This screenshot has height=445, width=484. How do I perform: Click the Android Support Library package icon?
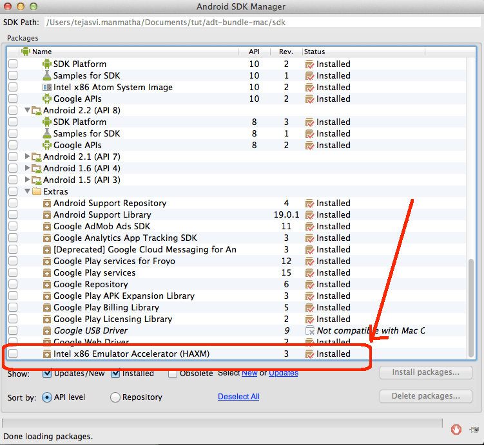pos(47,215)
